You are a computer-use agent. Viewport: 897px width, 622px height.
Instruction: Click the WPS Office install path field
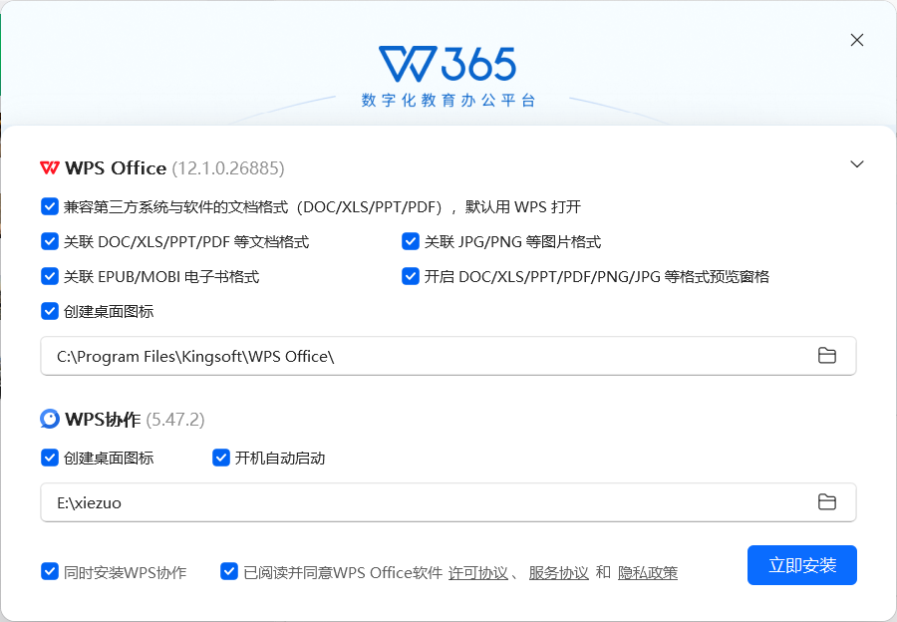click(448, 356)
